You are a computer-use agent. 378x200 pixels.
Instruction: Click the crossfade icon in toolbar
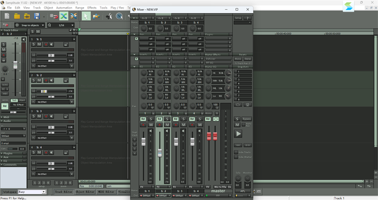tap(63, 16)
